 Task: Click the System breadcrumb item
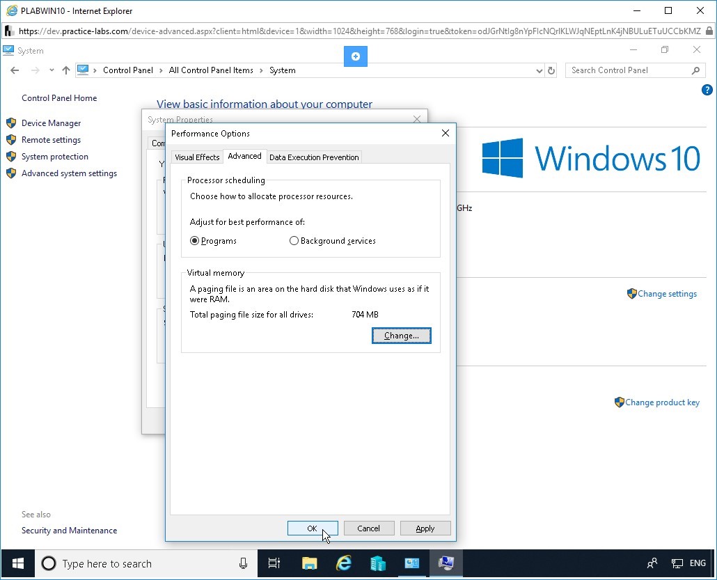pyautogui.click(x=282, y=70)
